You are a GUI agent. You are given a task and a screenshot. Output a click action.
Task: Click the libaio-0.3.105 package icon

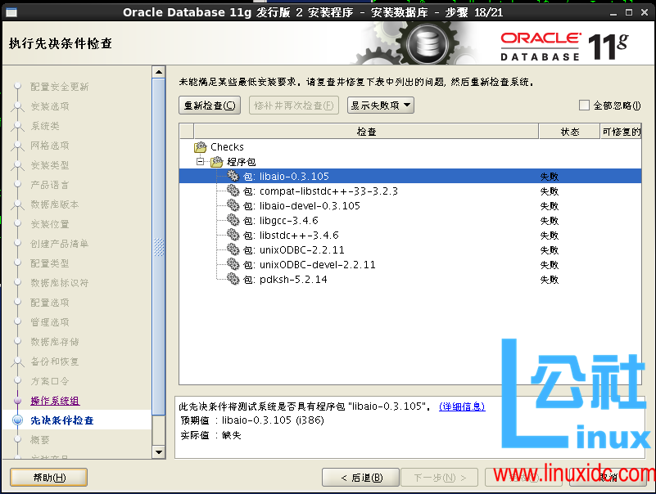pos(232,176)
